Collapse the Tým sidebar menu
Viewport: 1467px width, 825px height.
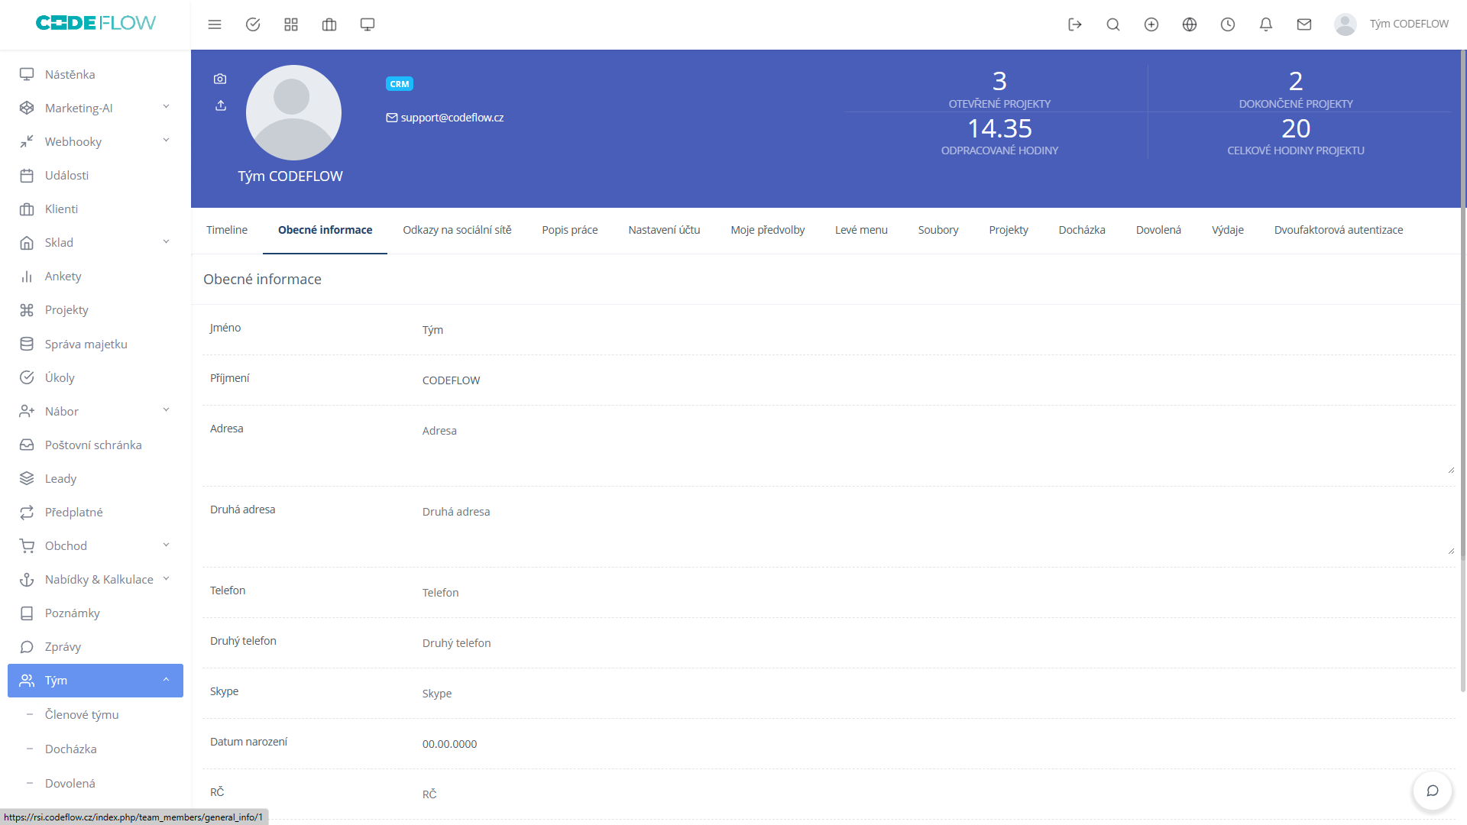click(96, 680)
